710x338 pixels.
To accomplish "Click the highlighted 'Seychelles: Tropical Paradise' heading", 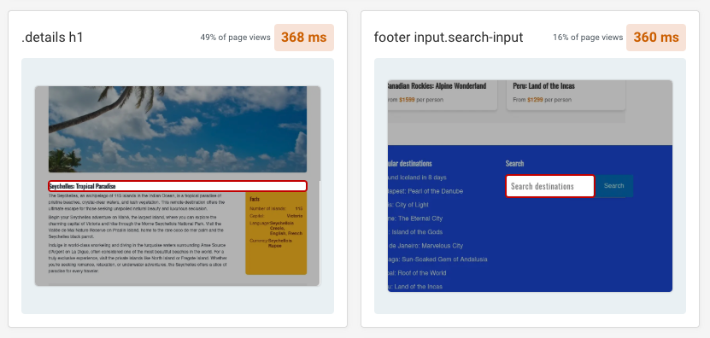I will click(x=178, y=186).
